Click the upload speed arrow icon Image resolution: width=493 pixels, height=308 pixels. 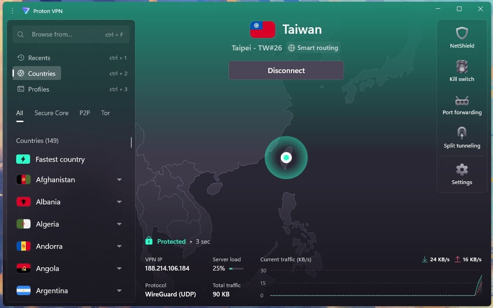[457, 259]
